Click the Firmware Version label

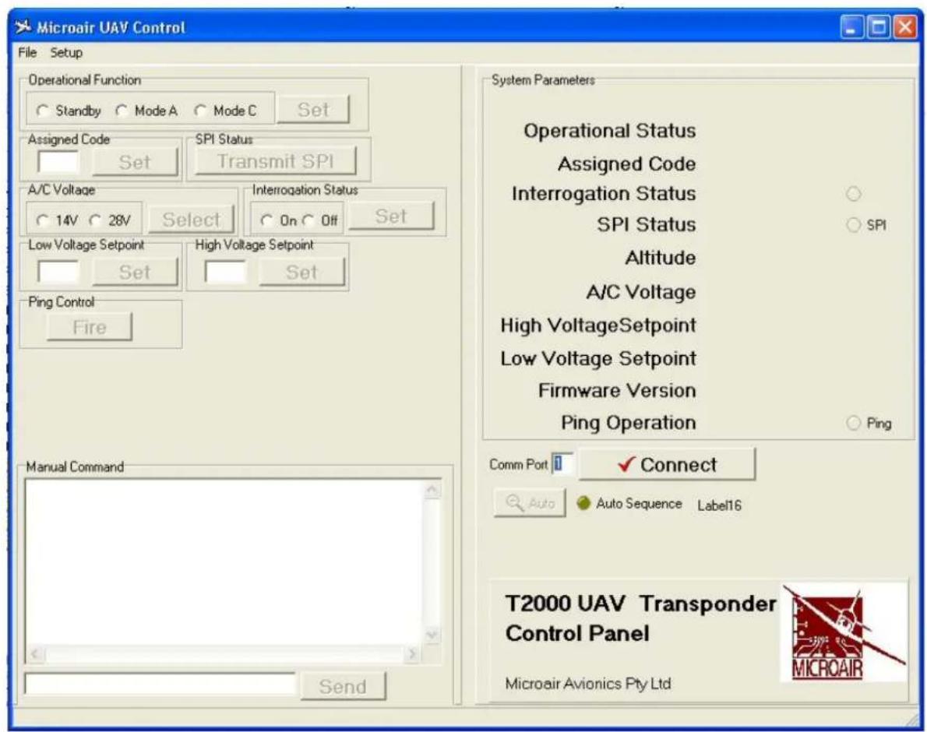[x=617, y=390]
